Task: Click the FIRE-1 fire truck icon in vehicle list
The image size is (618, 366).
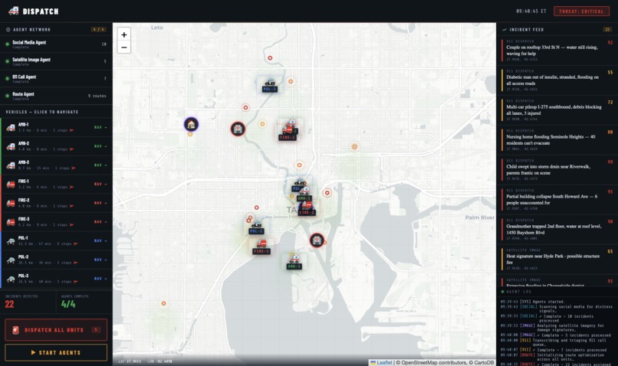Action: click(x=11, y=184)
